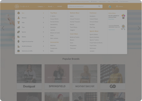The height and width of the screenshot is (101, 142).
Task: Click the Sports ball icon
Action: pyautogui.click(x=19, y=32)
